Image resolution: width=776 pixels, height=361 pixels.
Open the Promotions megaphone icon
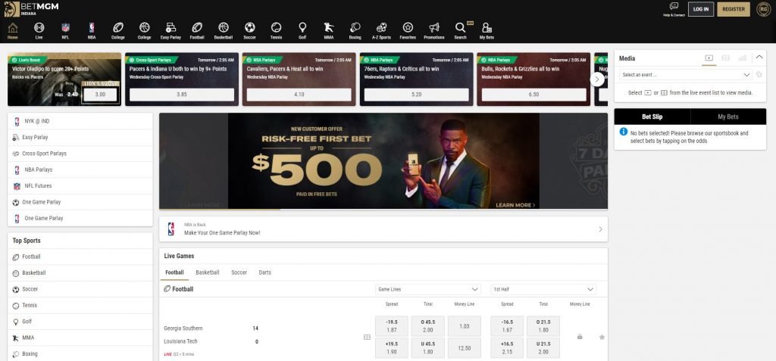click(434, 30)
